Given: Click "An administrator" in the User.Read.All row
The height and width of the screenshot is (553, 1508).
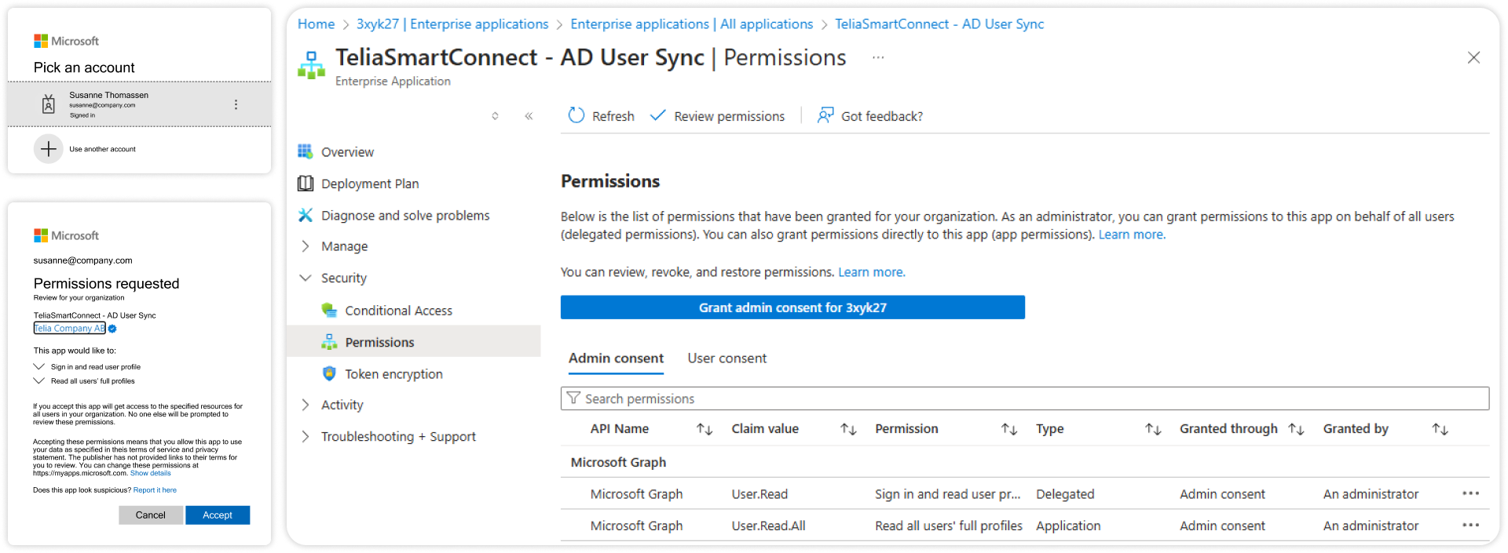Looking at the screenshot, I should (x=1371, y=526).
